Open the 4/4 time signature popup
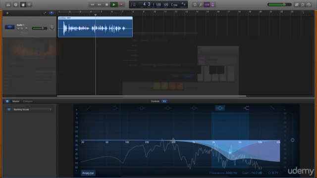This screenshot has width=317, height=178. pyautogui.click(x=183, y=4)
